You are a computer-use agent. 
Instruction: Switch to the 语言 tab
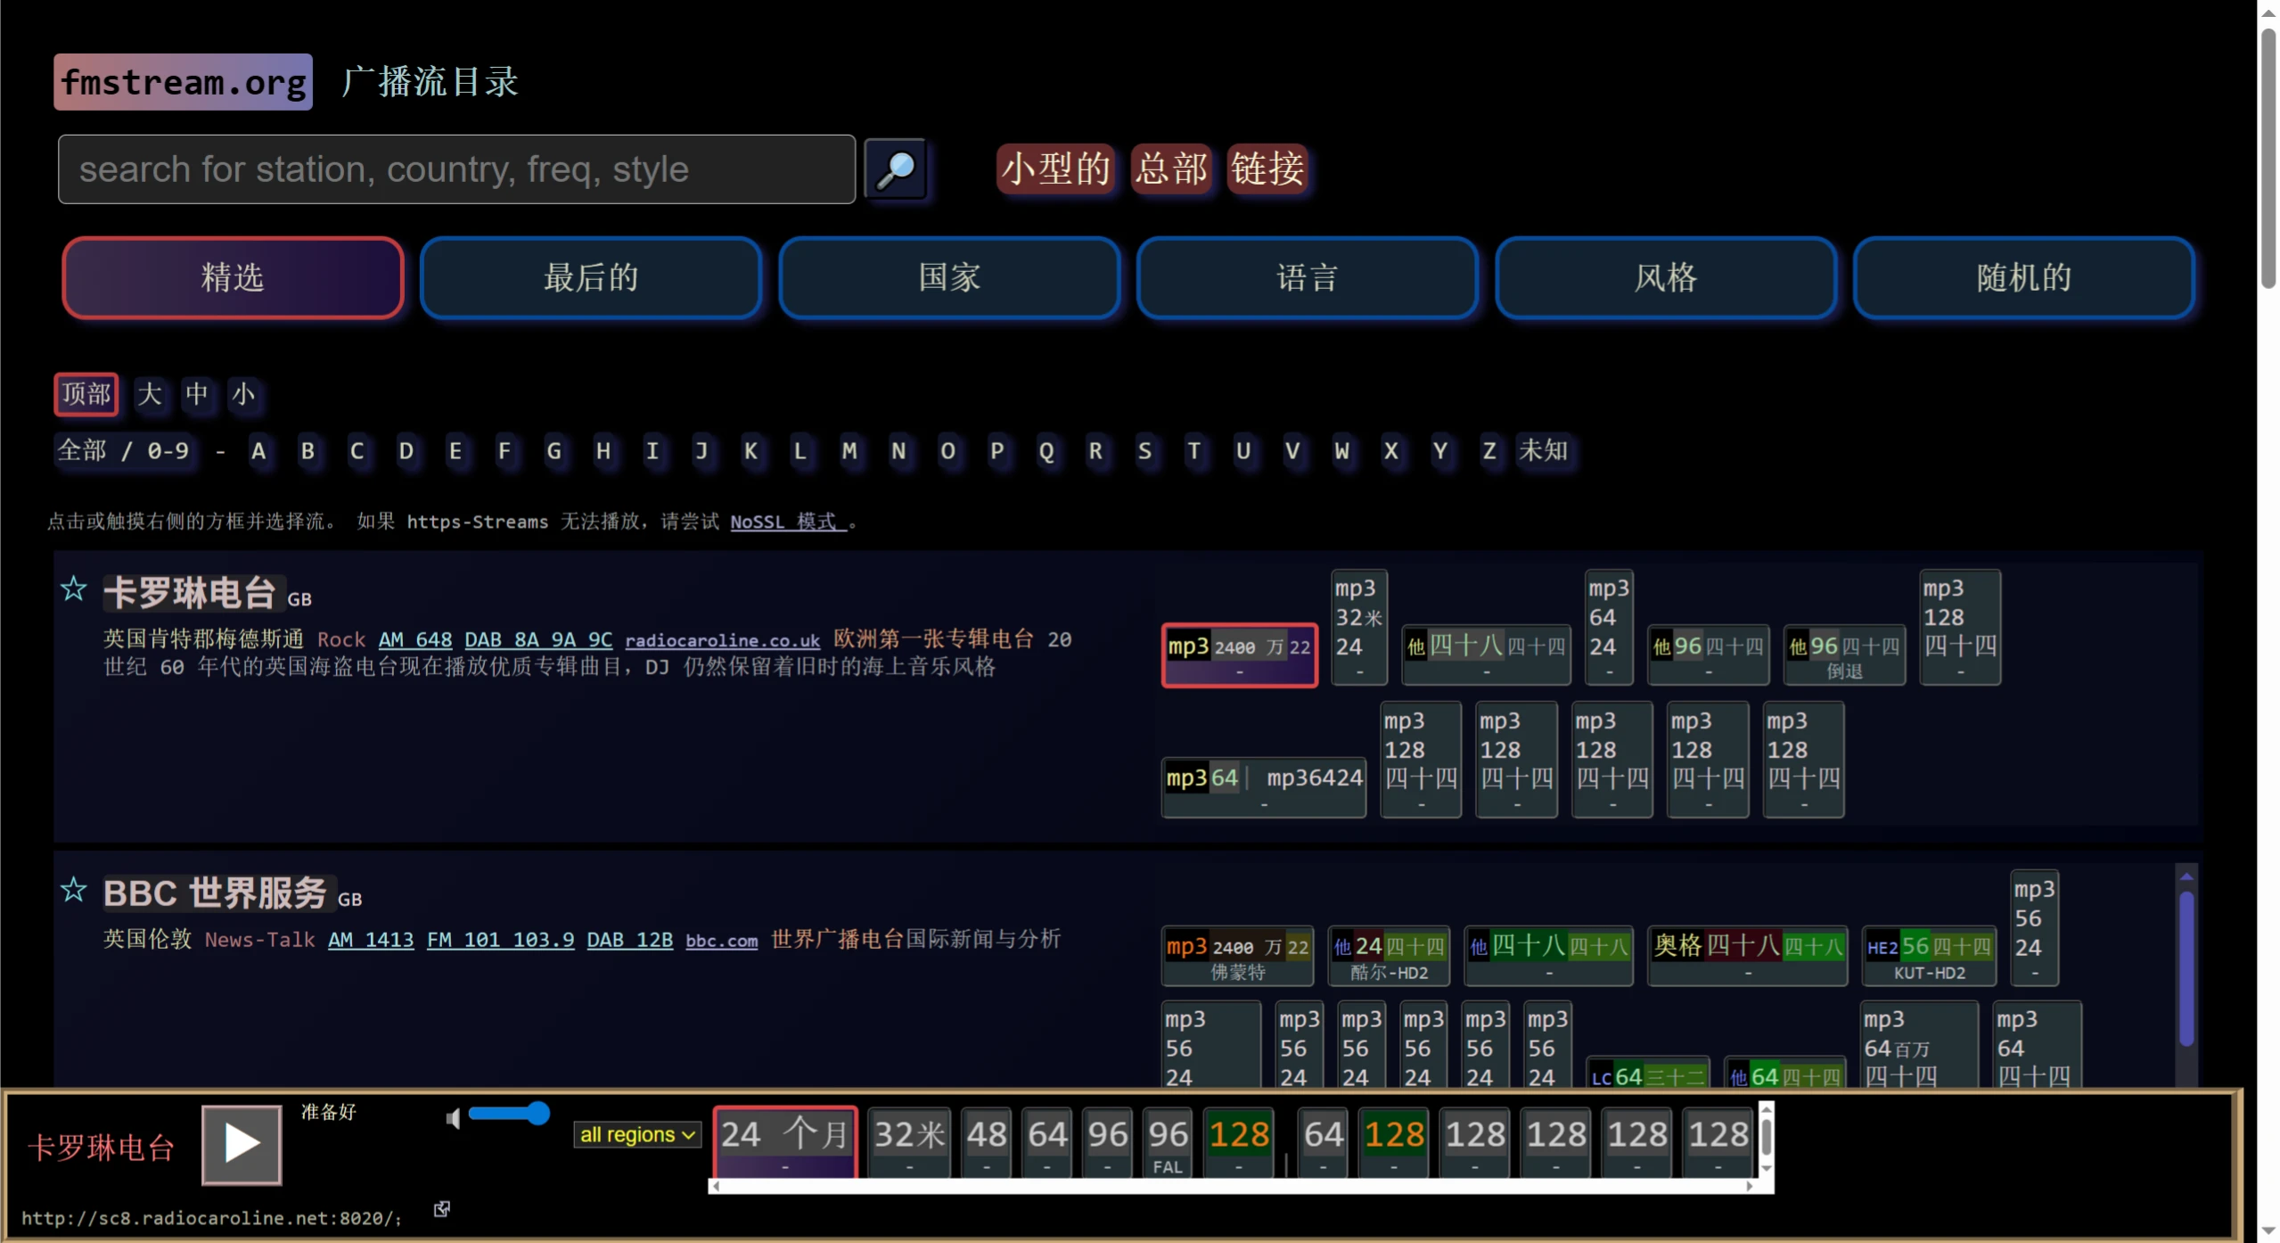(x=1308, y=277)
